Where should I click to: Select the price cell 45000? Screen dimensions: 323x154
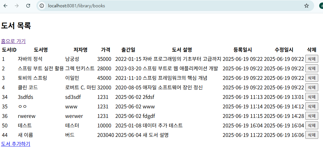click(104, 78)
